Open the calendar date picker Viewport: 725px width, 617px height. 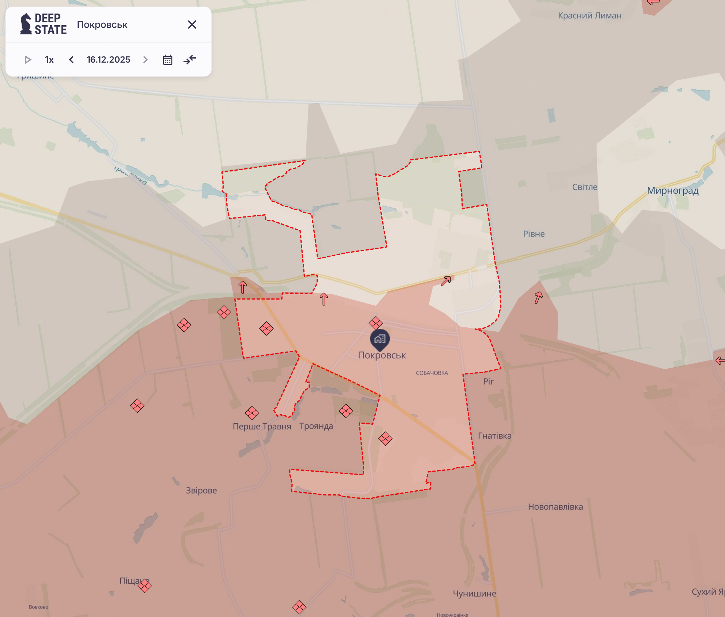(168, 60)
